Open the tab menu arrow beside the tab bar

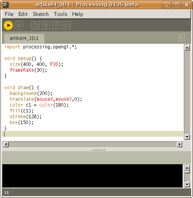pos(181,38)
